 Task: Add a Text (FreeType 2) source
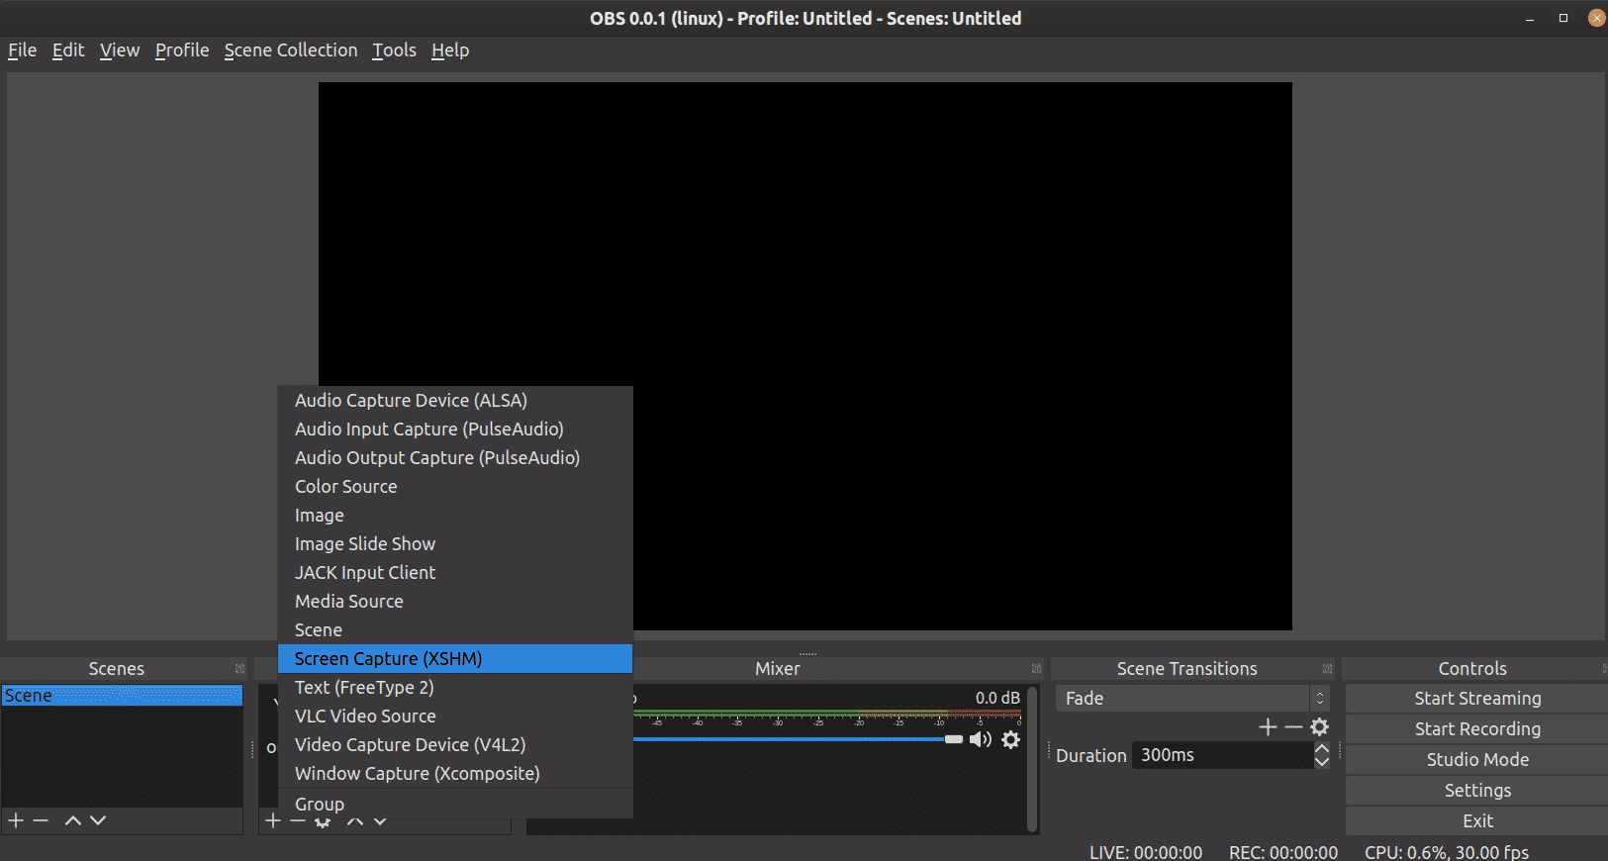[455, 687]
